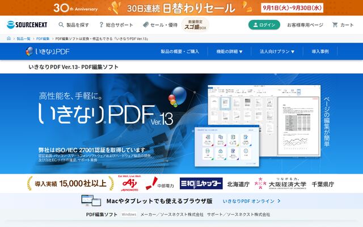
Task: Click the shopping cart icon
Action: point(335,24)
